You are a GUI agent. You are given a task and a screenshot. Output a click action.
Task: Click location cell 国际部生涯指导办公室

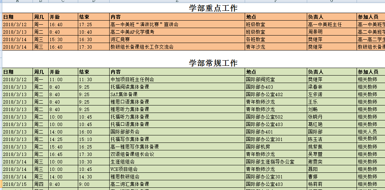click(x=276, y=162)
